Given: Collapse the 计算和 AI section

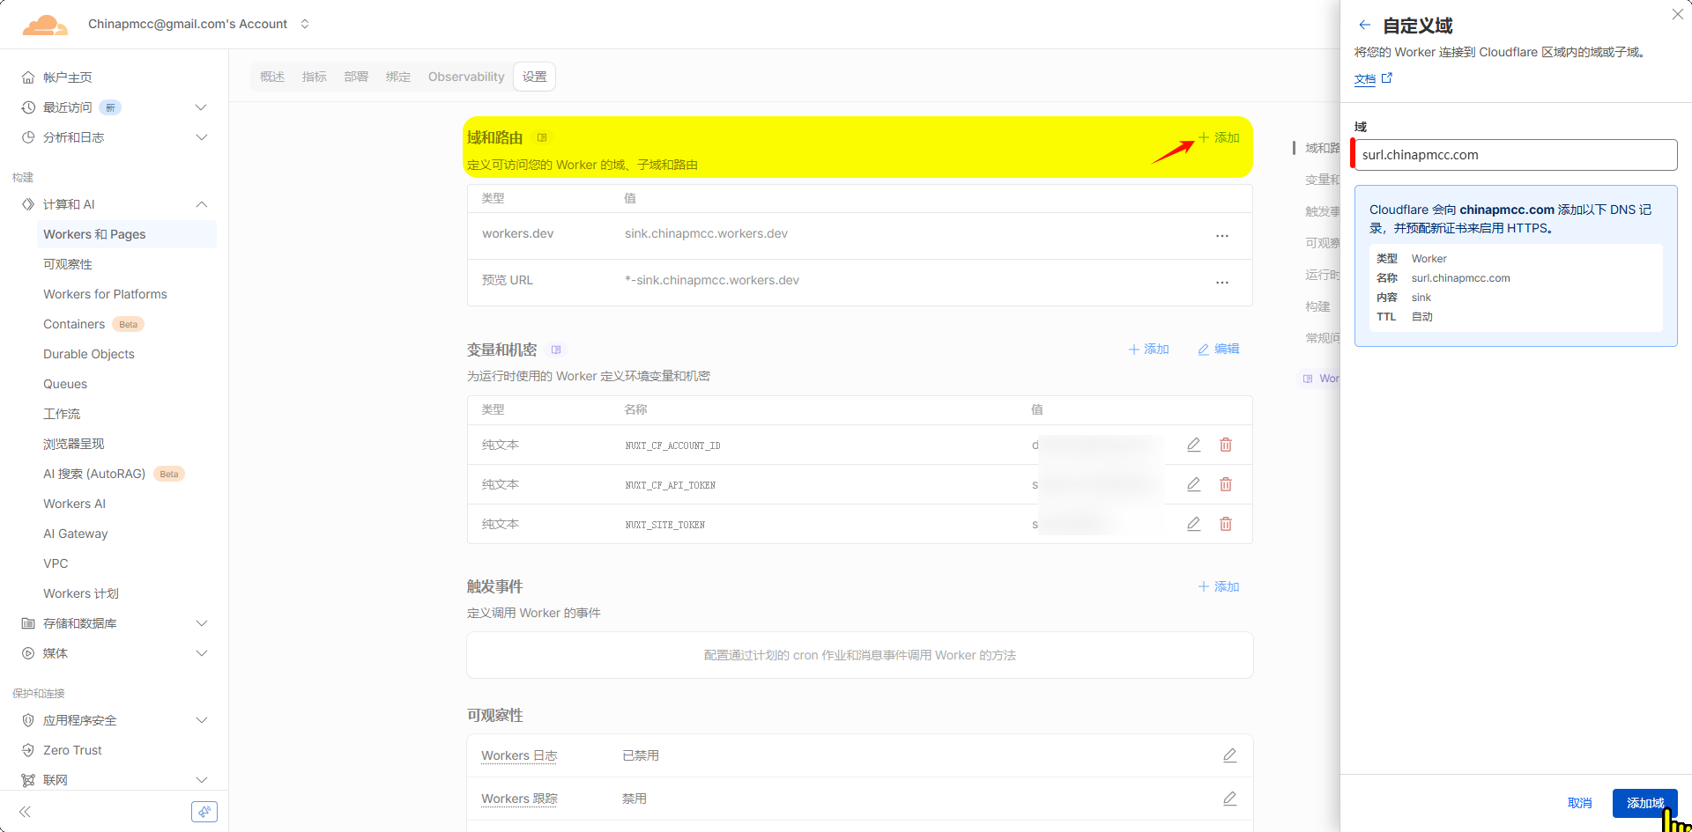Looking at the screenshot, I should [201, 204].
